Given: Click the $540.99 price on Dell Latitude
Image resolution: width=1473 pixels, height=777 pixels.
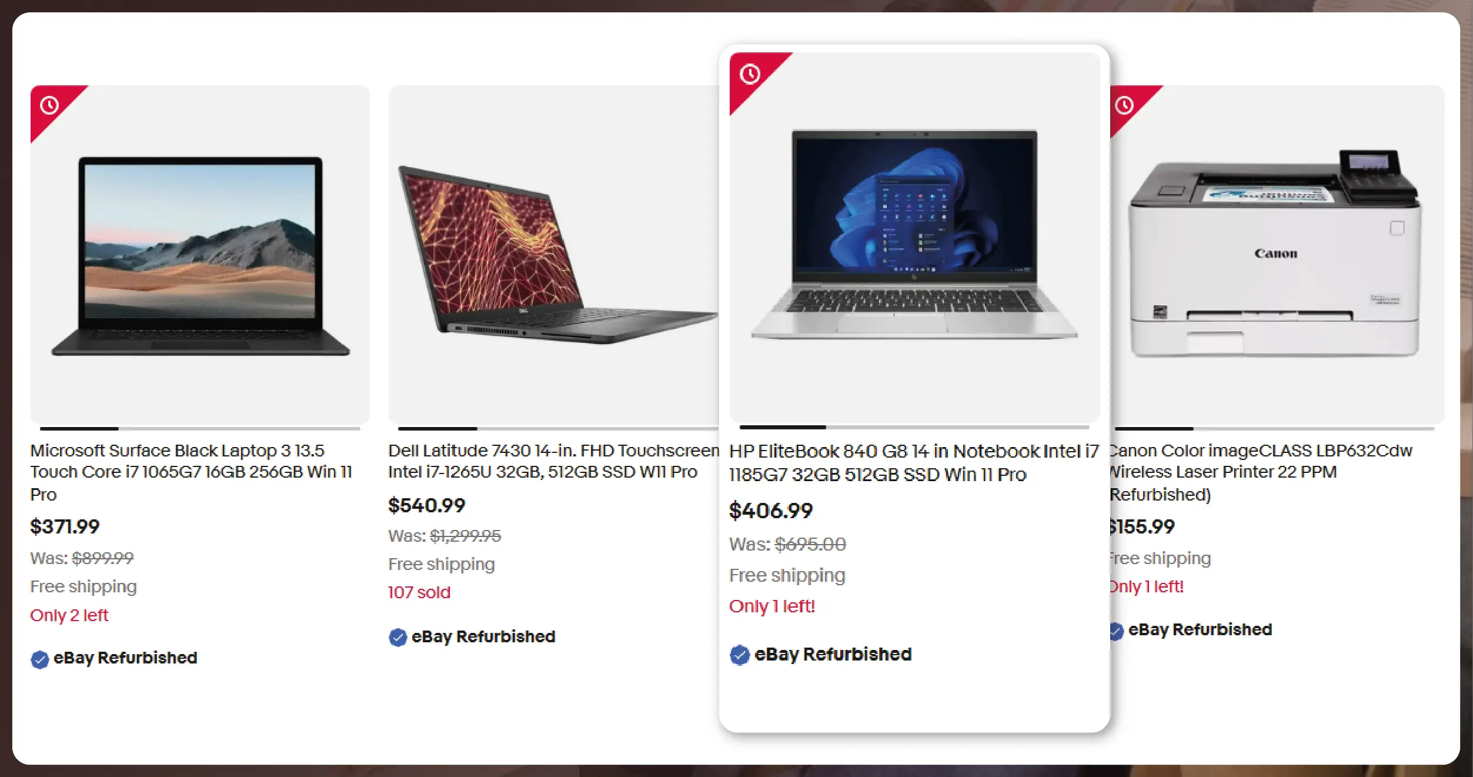Looking at the screenshot, I should click(x=426, y=505).
